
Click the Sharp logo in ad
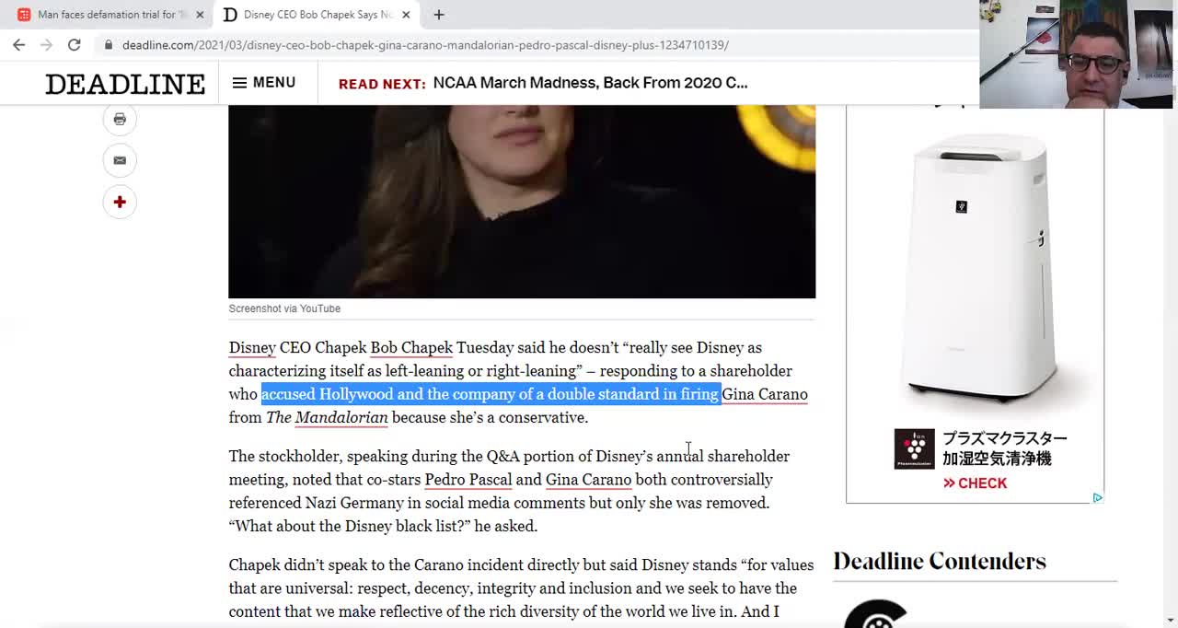pos(914,448)
